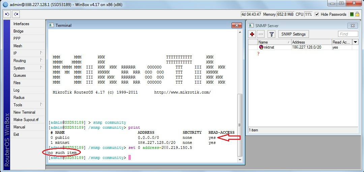Click the uptime 4d 04:43:47 field
Viewport: 364px width, 172px height.
[251, 14]
